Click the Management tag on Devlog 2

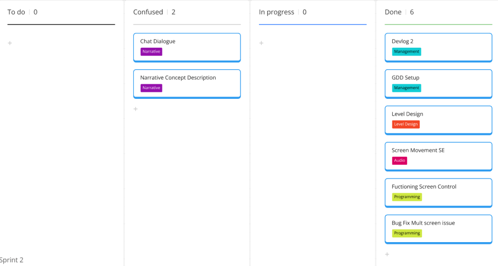point(406,52)
